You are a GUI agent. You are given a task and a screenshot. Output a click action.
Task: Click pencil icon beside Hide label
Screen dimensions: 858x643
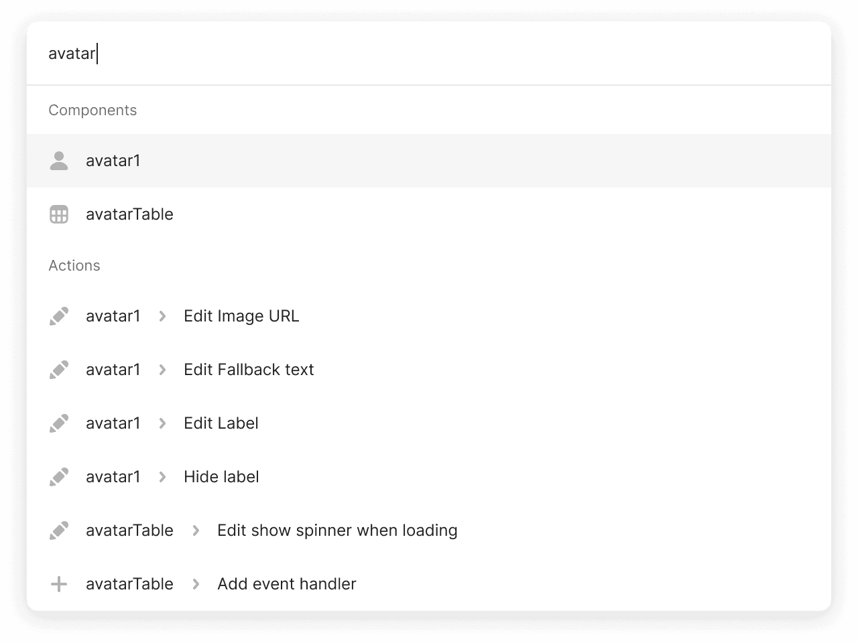tap(59, 477)
